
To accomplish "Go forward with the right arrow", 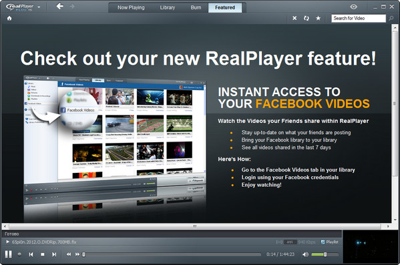I will click(x=72, y=7).
